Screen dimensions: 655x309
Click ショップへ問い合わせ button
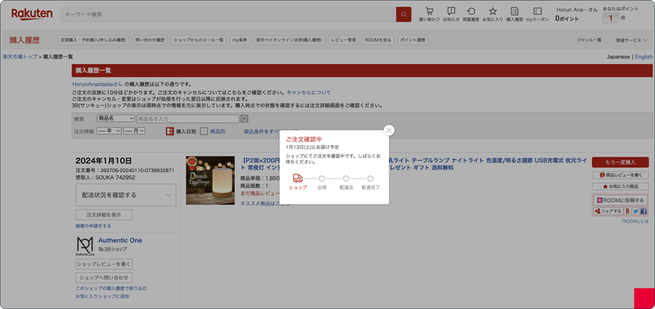pyautogui.click(x=104, y=278)
